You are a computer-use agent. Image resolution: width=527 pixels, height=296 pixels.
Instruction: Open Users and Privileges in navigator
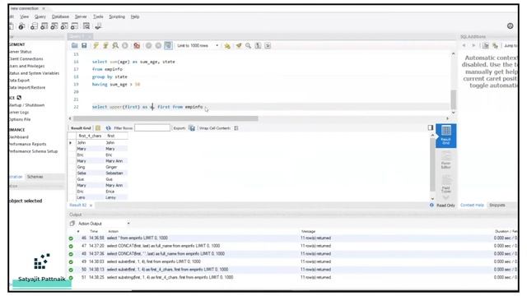click(26, 66)
